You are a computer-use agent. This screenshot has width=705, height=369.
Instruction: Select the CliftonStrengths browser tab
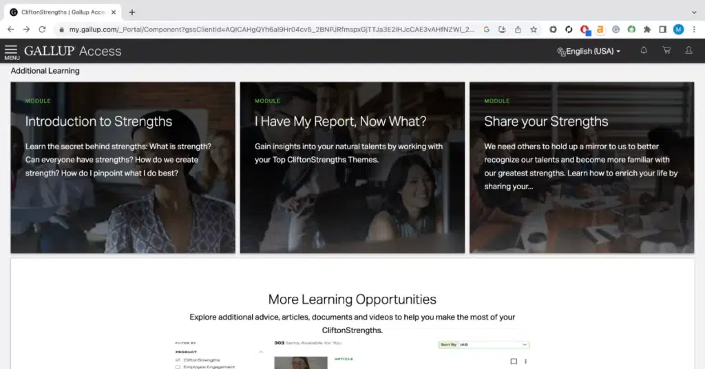(63, 12)
